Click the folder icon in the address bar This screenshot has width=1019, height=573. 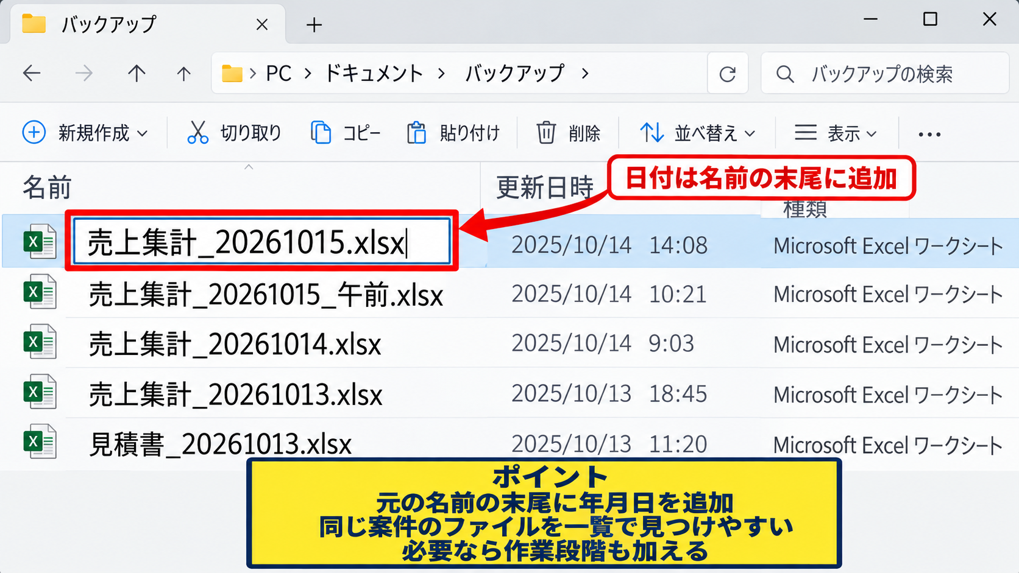[232, 74]
